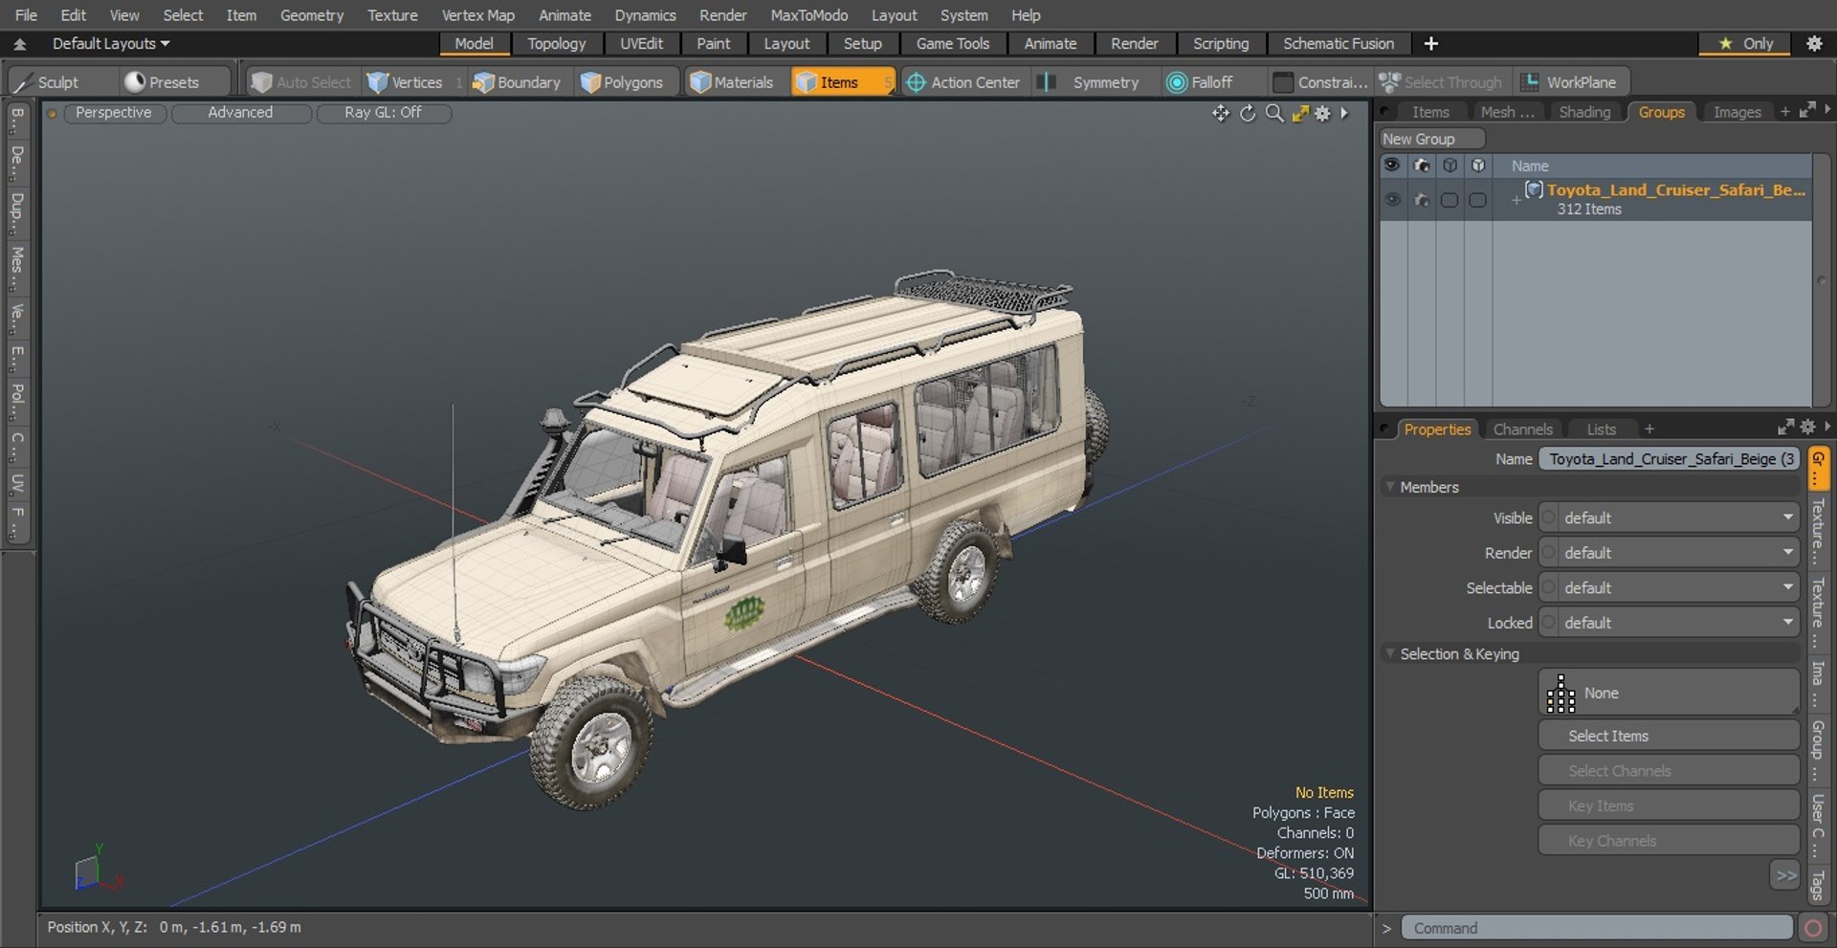Switch to Boundary selection mode
The height and width of the screenshot is (948, 1837).
pyautogui.click(x=518, y=82)
